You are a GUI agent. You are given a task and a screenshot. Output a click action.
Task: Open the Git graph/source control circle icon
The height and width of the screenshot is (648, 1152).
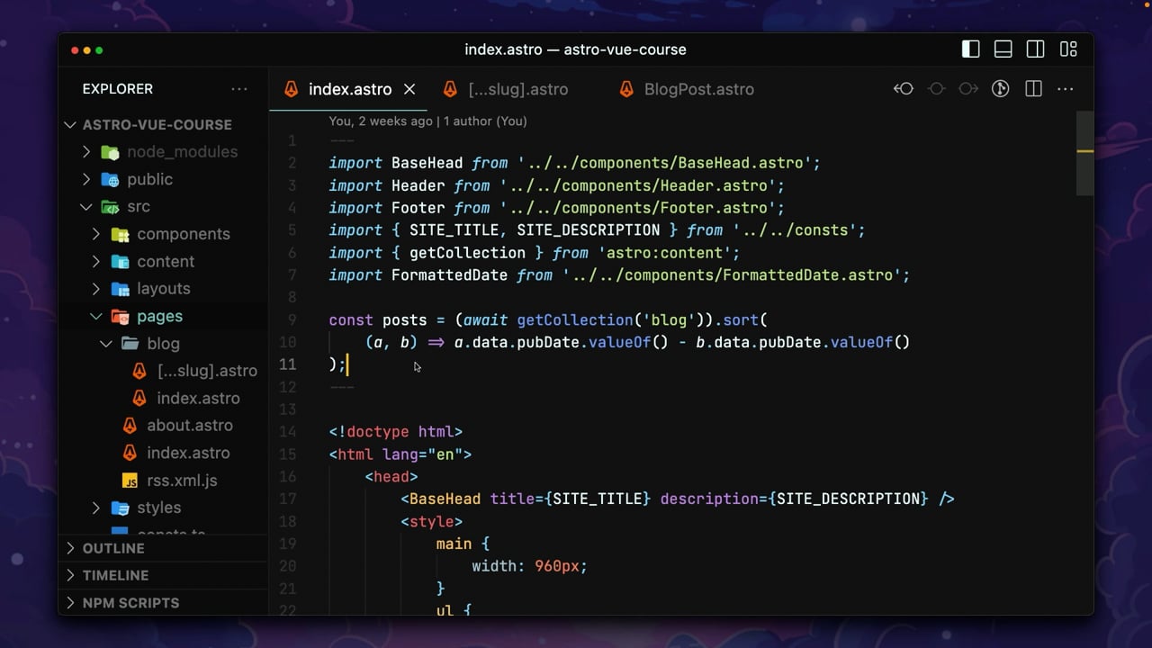tap(1000, 89)
